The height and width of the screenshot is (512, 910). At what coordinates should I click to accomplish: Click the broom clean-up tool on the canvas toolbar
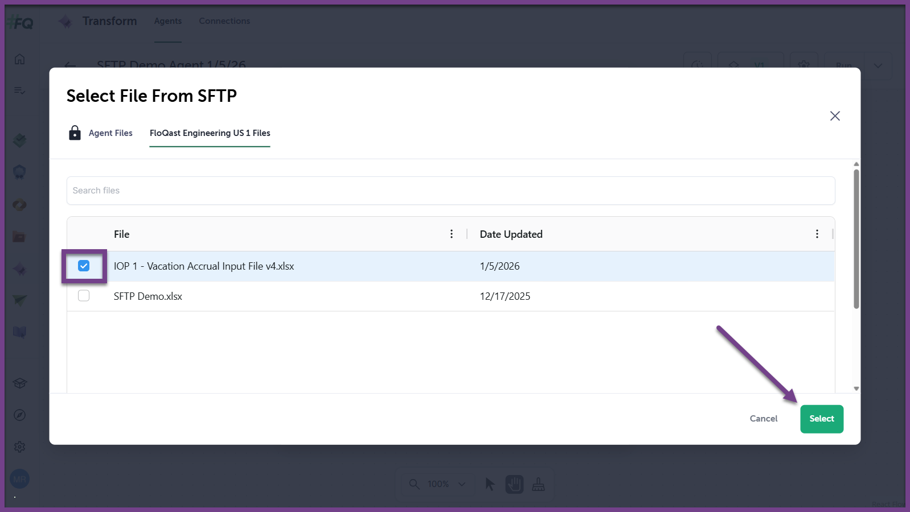coord(538,484)
